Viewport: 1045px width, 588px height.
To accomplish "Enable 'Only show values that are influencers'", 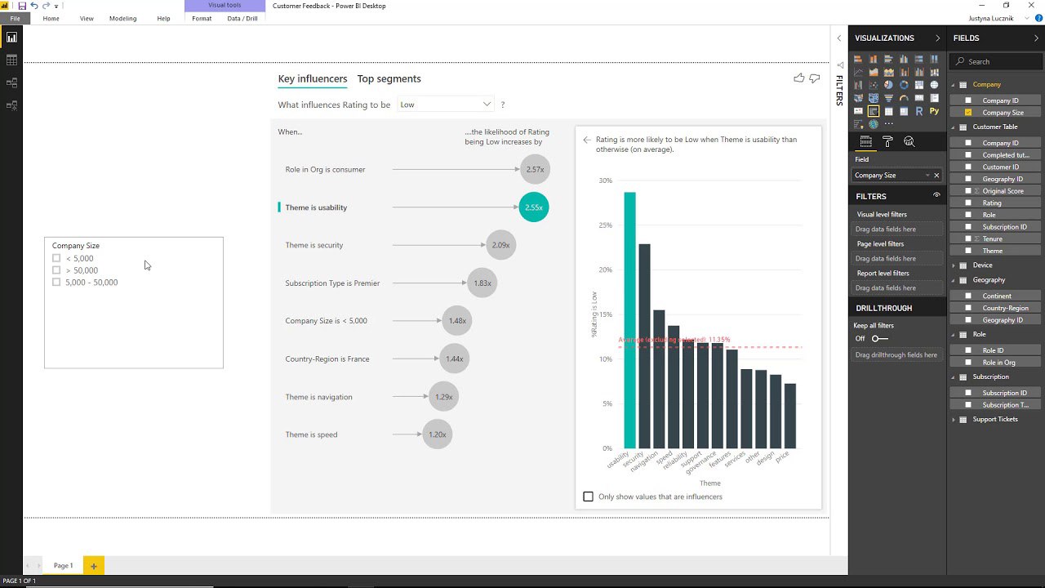I will 588,497.
